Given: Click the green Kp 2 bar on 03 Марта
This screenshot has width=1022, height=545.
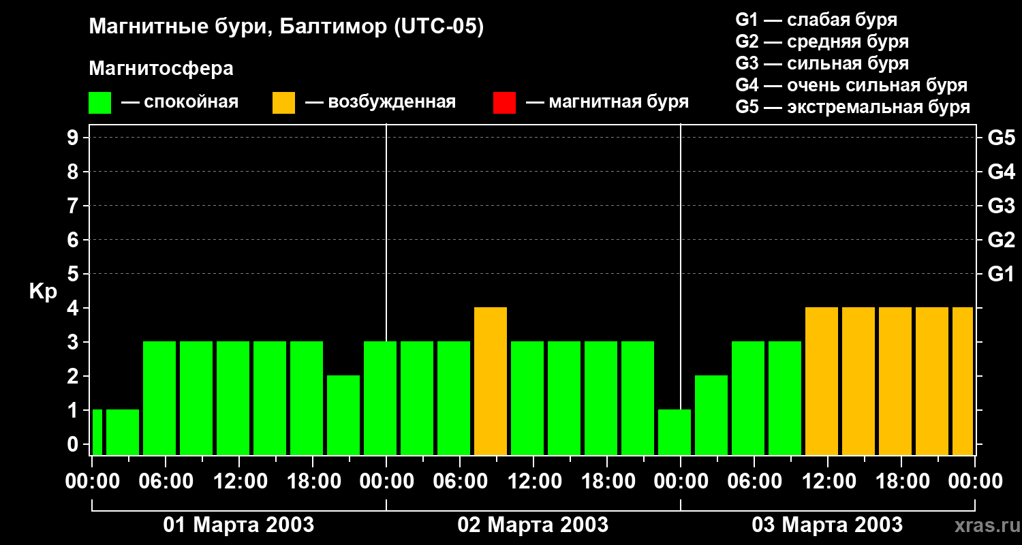Looking at the screenshot, I should [711, 415].
